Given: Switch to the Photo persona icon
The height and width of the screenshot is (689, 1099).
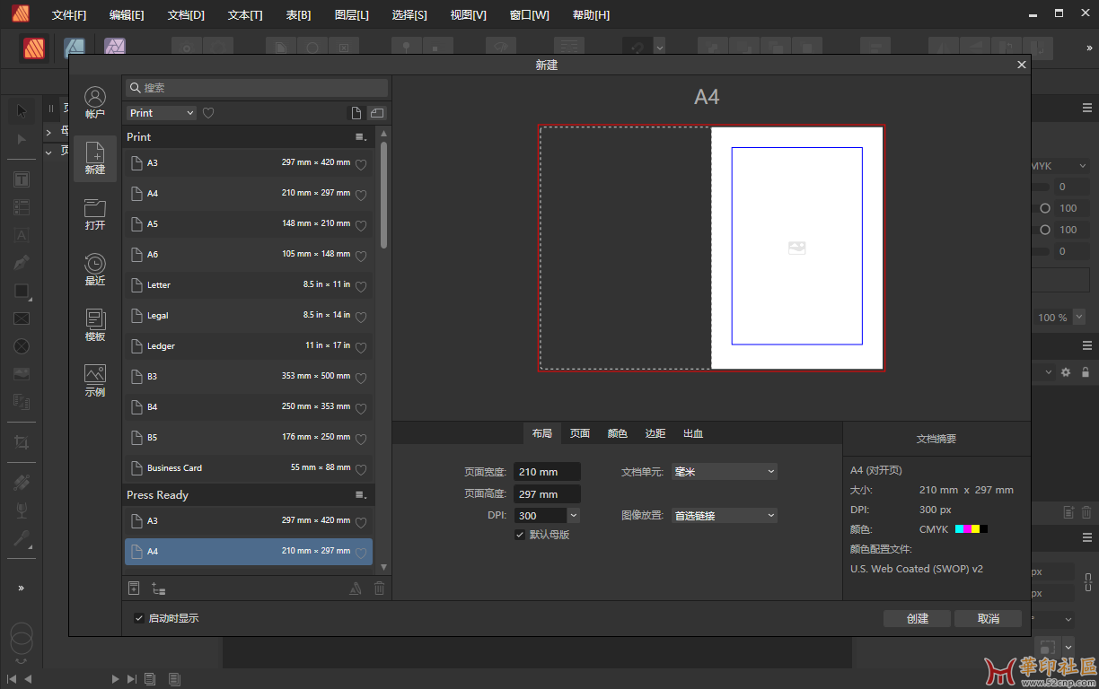Looking at the screenshot, I should [x=114, y=48].
